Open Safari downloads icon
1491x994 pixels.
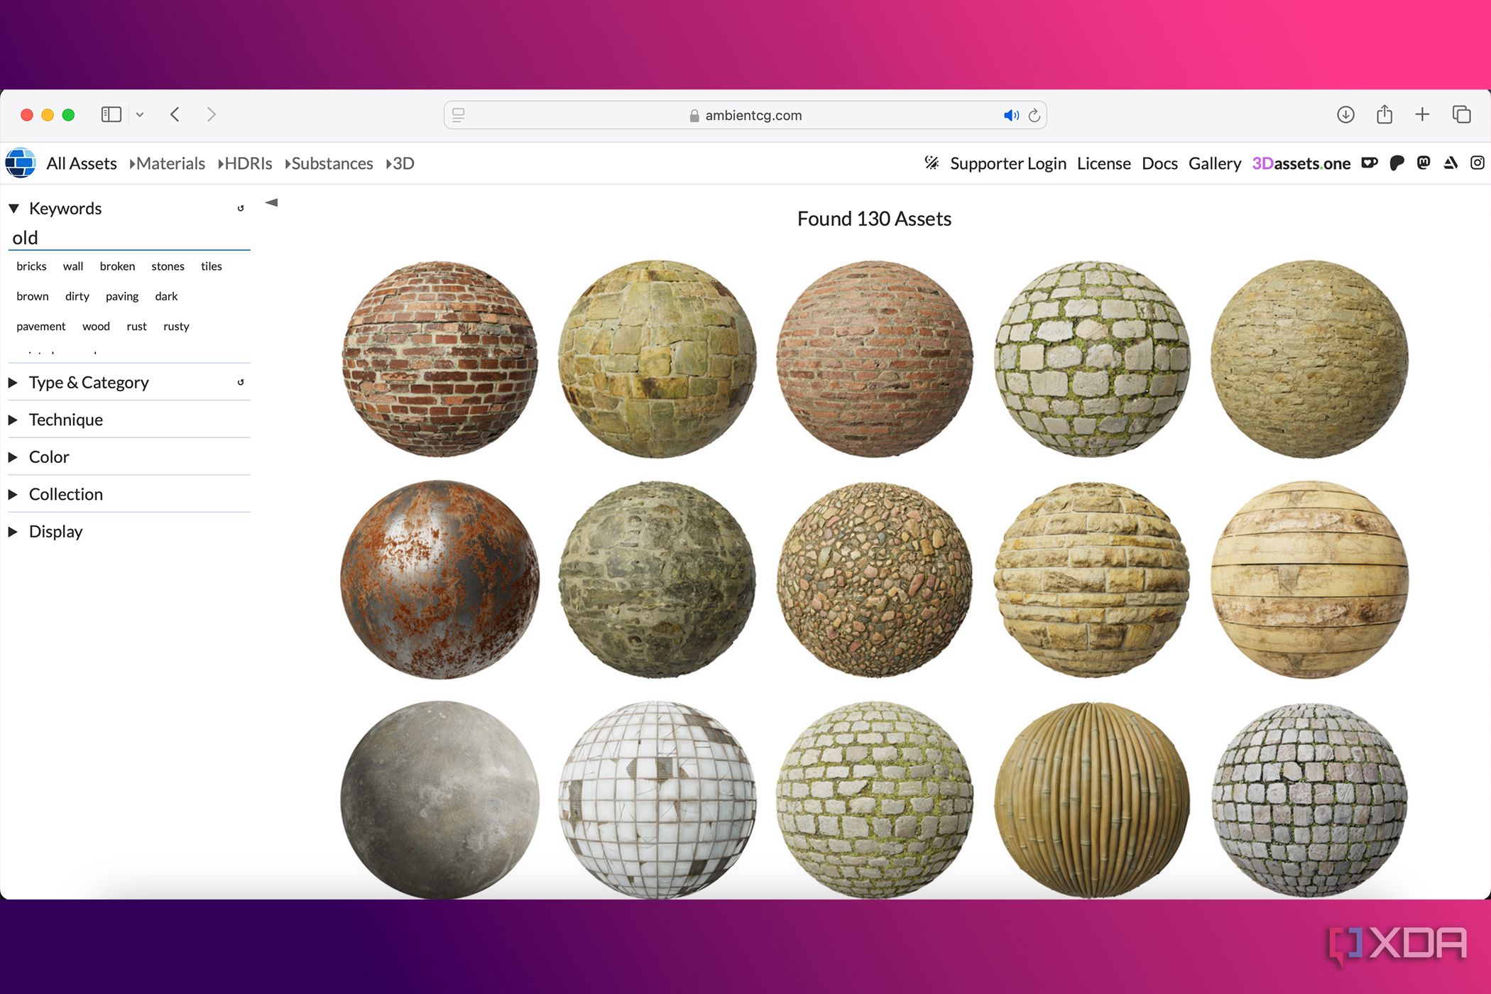click(x=1345, y=114)
